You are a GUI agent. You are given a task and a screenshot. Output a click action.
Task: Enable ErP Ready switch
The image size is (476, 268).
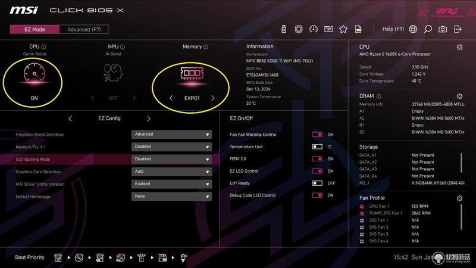(317, 183)
